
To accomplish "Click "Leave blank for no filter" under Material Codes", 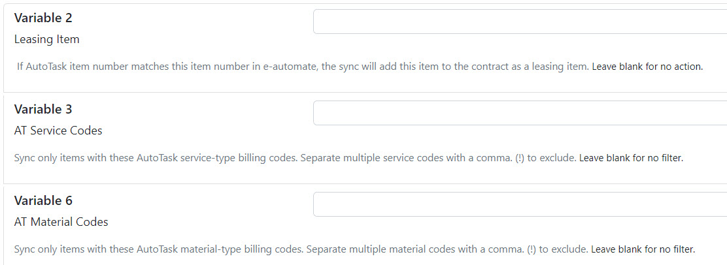I will click(x=643, y=249).
